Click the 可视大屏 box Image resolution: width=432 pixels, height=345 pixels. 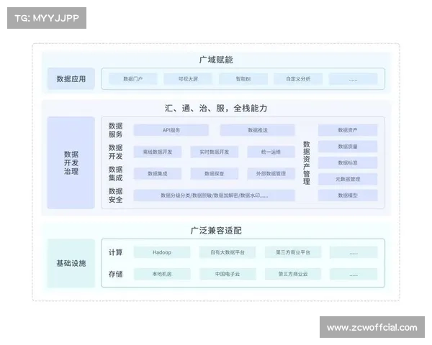(188, 79)
